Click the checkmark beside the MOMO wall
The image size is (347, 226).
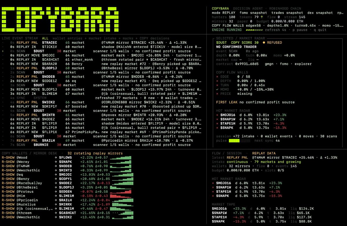(217, 90)
